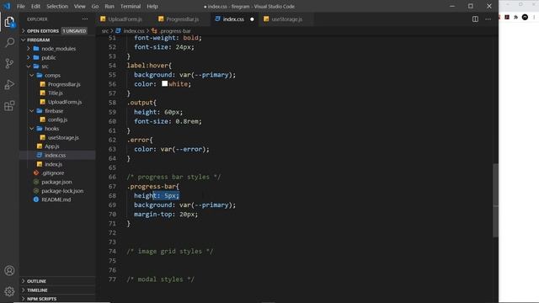This screenshot has width=539, height=303.
Task: Open the Edit menu
Action: click(x=35, y=6)
